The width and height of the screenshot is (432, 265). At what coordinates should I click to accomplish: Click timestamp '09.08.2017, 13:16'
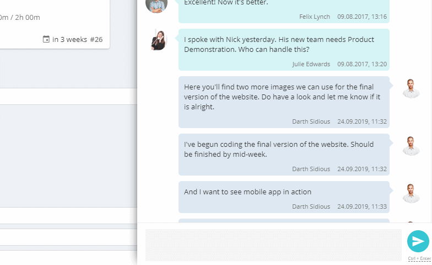coord(362,17)
